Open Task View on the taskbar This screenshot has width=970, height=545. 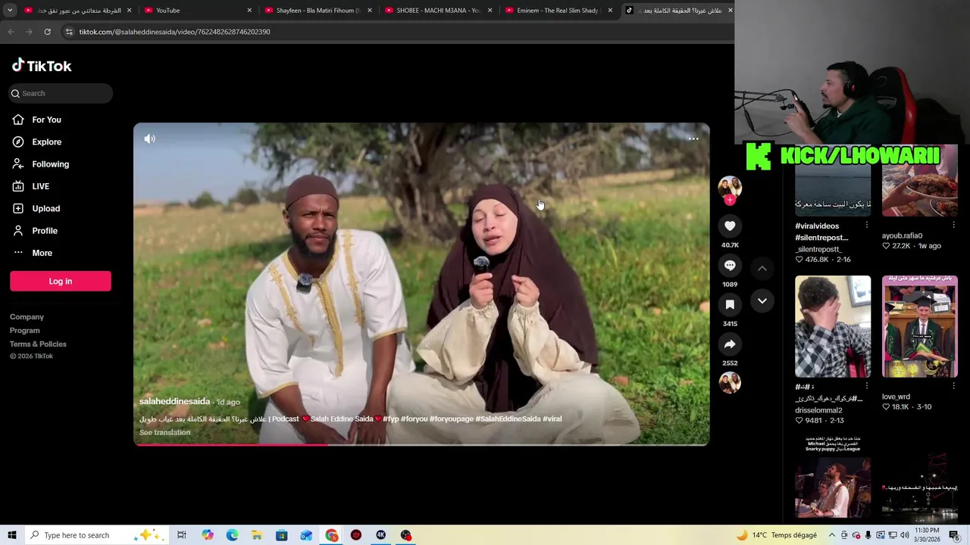tap(182, 535)
